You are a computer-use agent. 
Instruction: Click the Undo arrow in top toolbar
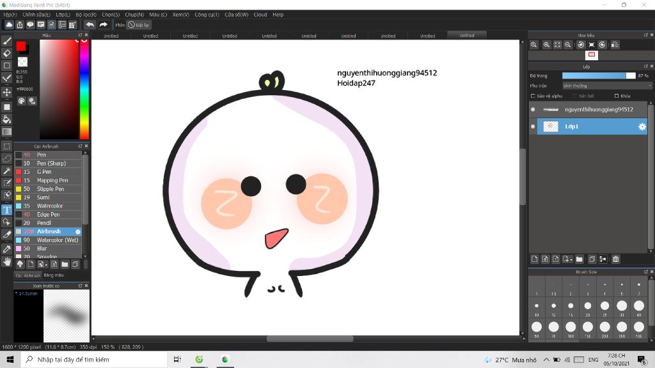tap(90, 25)
